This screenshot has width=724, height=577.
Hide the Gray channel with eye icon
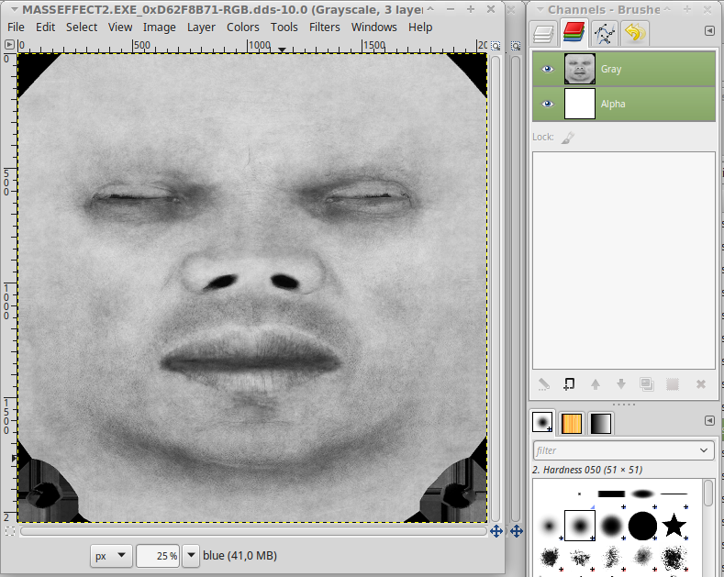point(548,69)
